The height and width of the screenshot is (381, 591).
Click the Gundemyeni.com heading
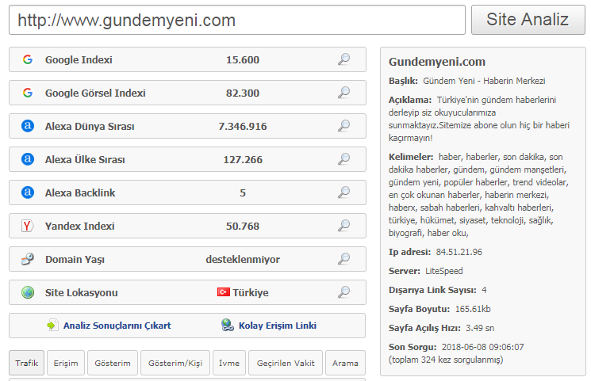coord(437,62)
